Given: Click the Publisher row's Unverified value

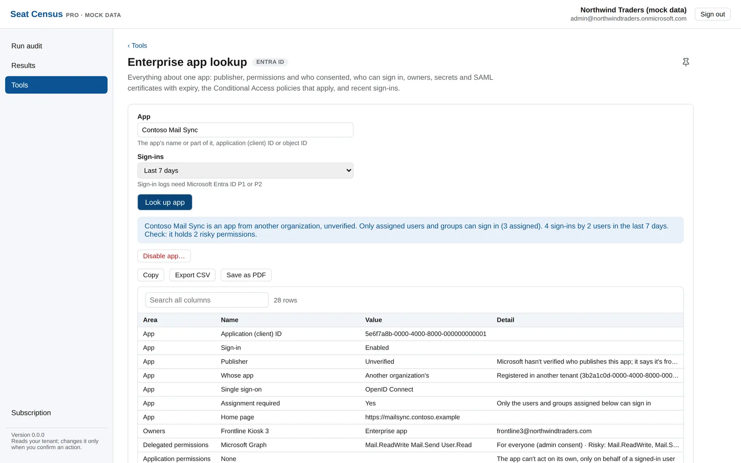Looking at the screenshot, I should coord(379,362).
